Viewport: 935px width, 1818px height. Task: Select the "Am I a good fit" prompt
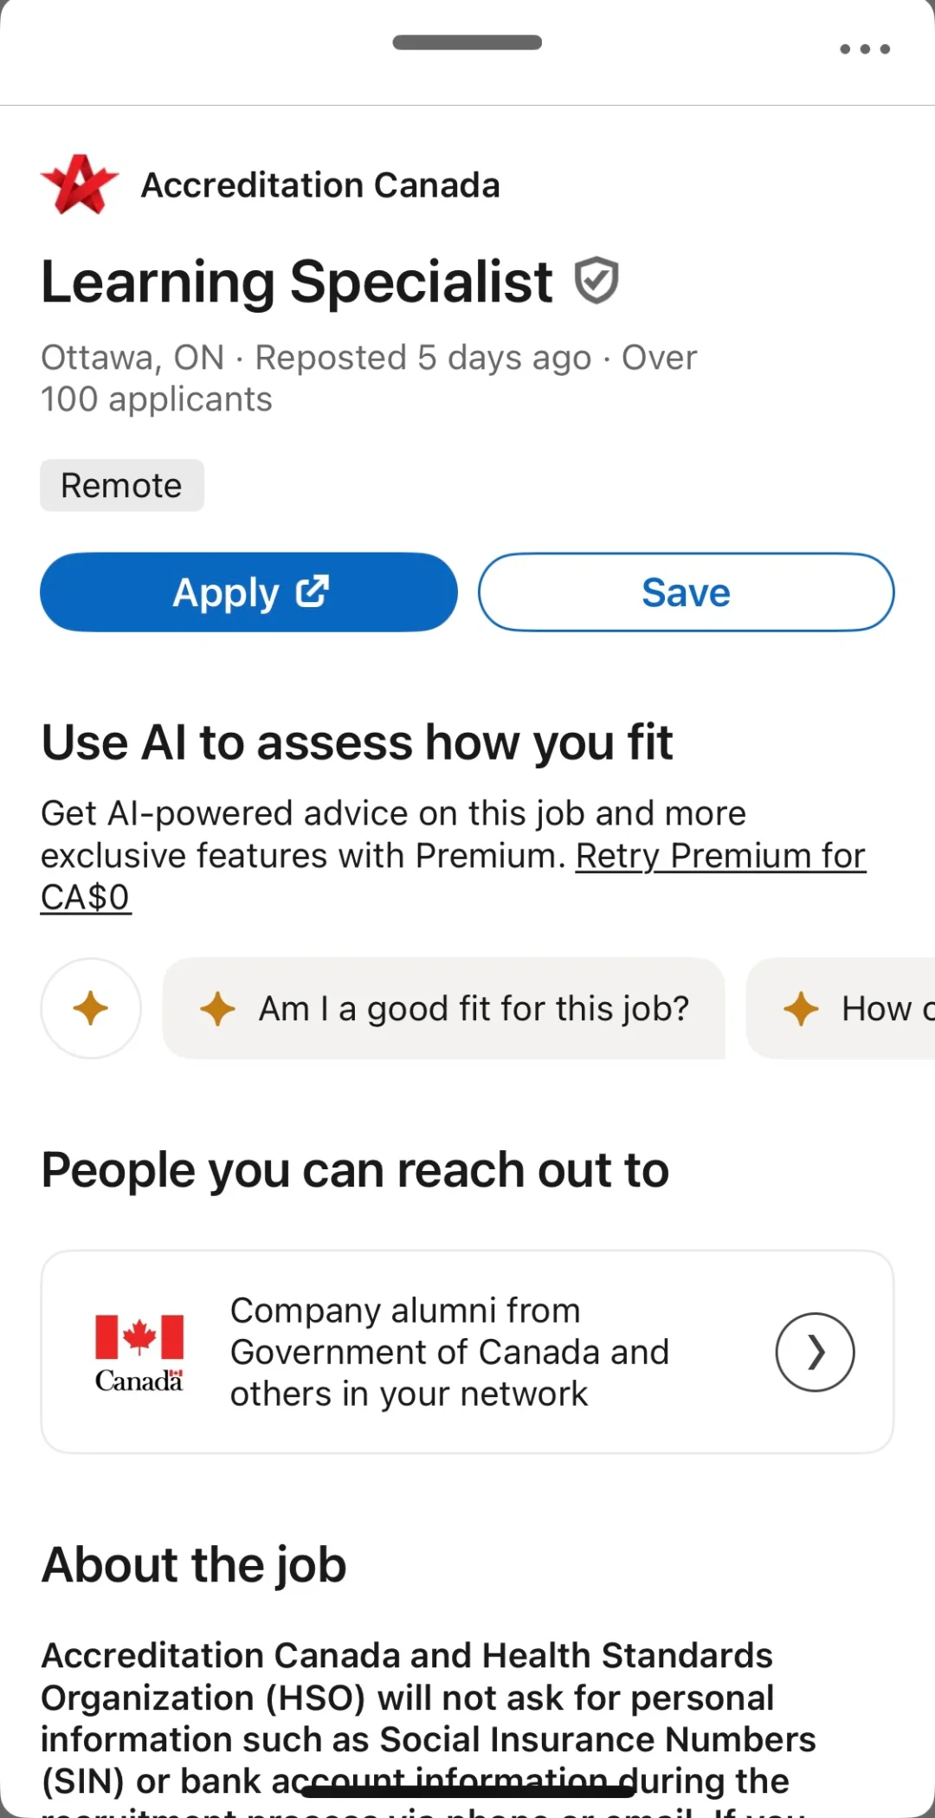click(x=473, y=1009)
